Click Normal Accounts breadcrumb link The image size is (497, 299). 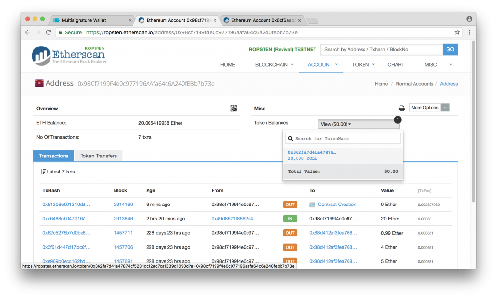coord(414,83)
